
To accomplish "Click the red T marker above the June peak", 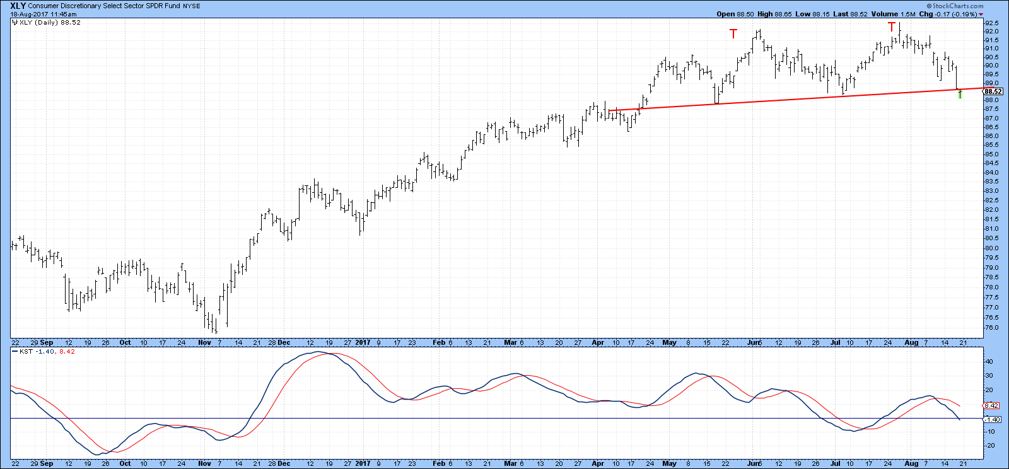I will [733, 33].
